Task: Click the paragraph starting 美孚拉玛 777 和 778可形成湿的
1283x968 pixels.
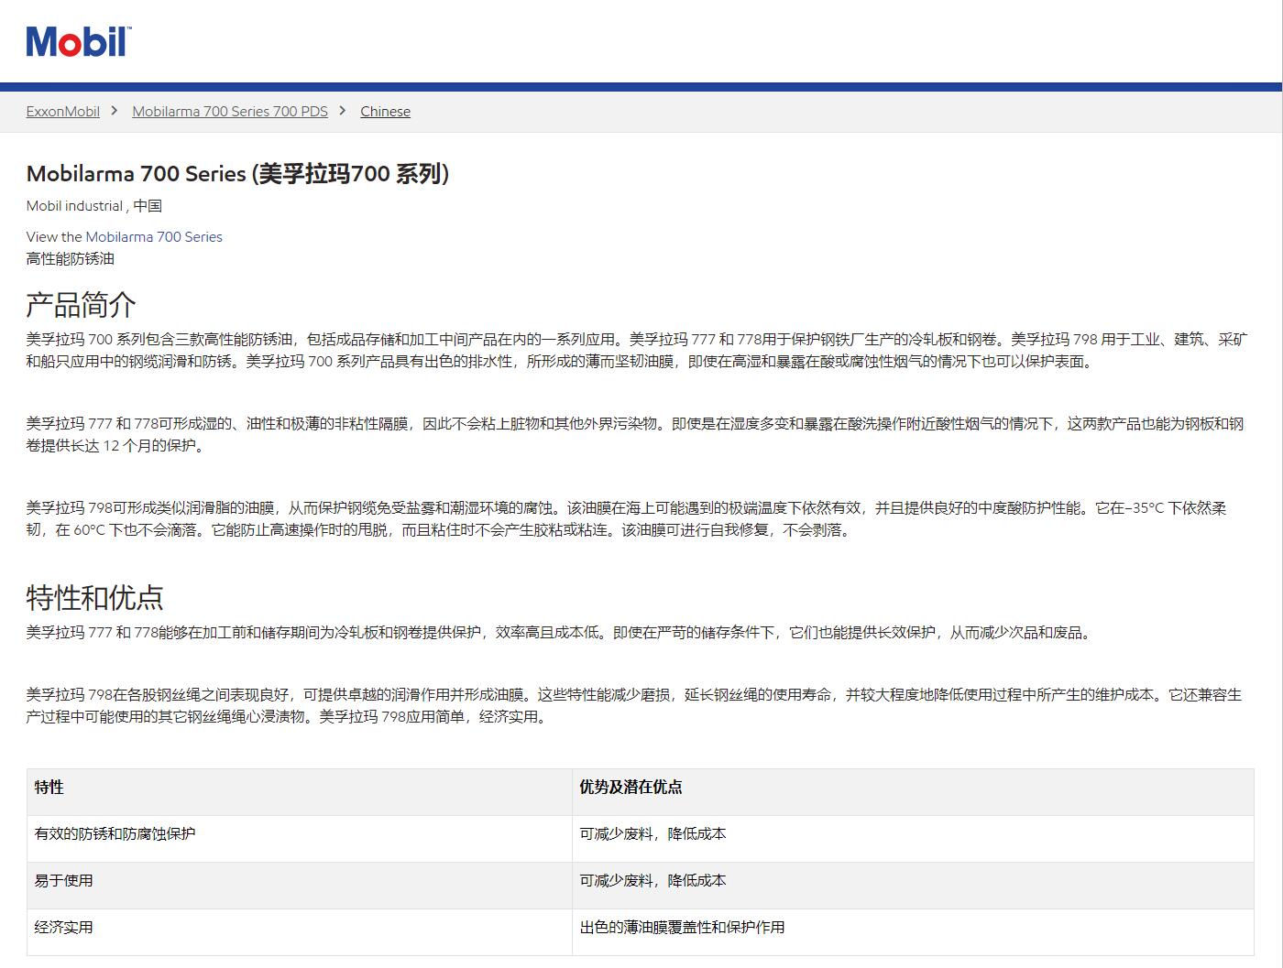Action: 635,435
